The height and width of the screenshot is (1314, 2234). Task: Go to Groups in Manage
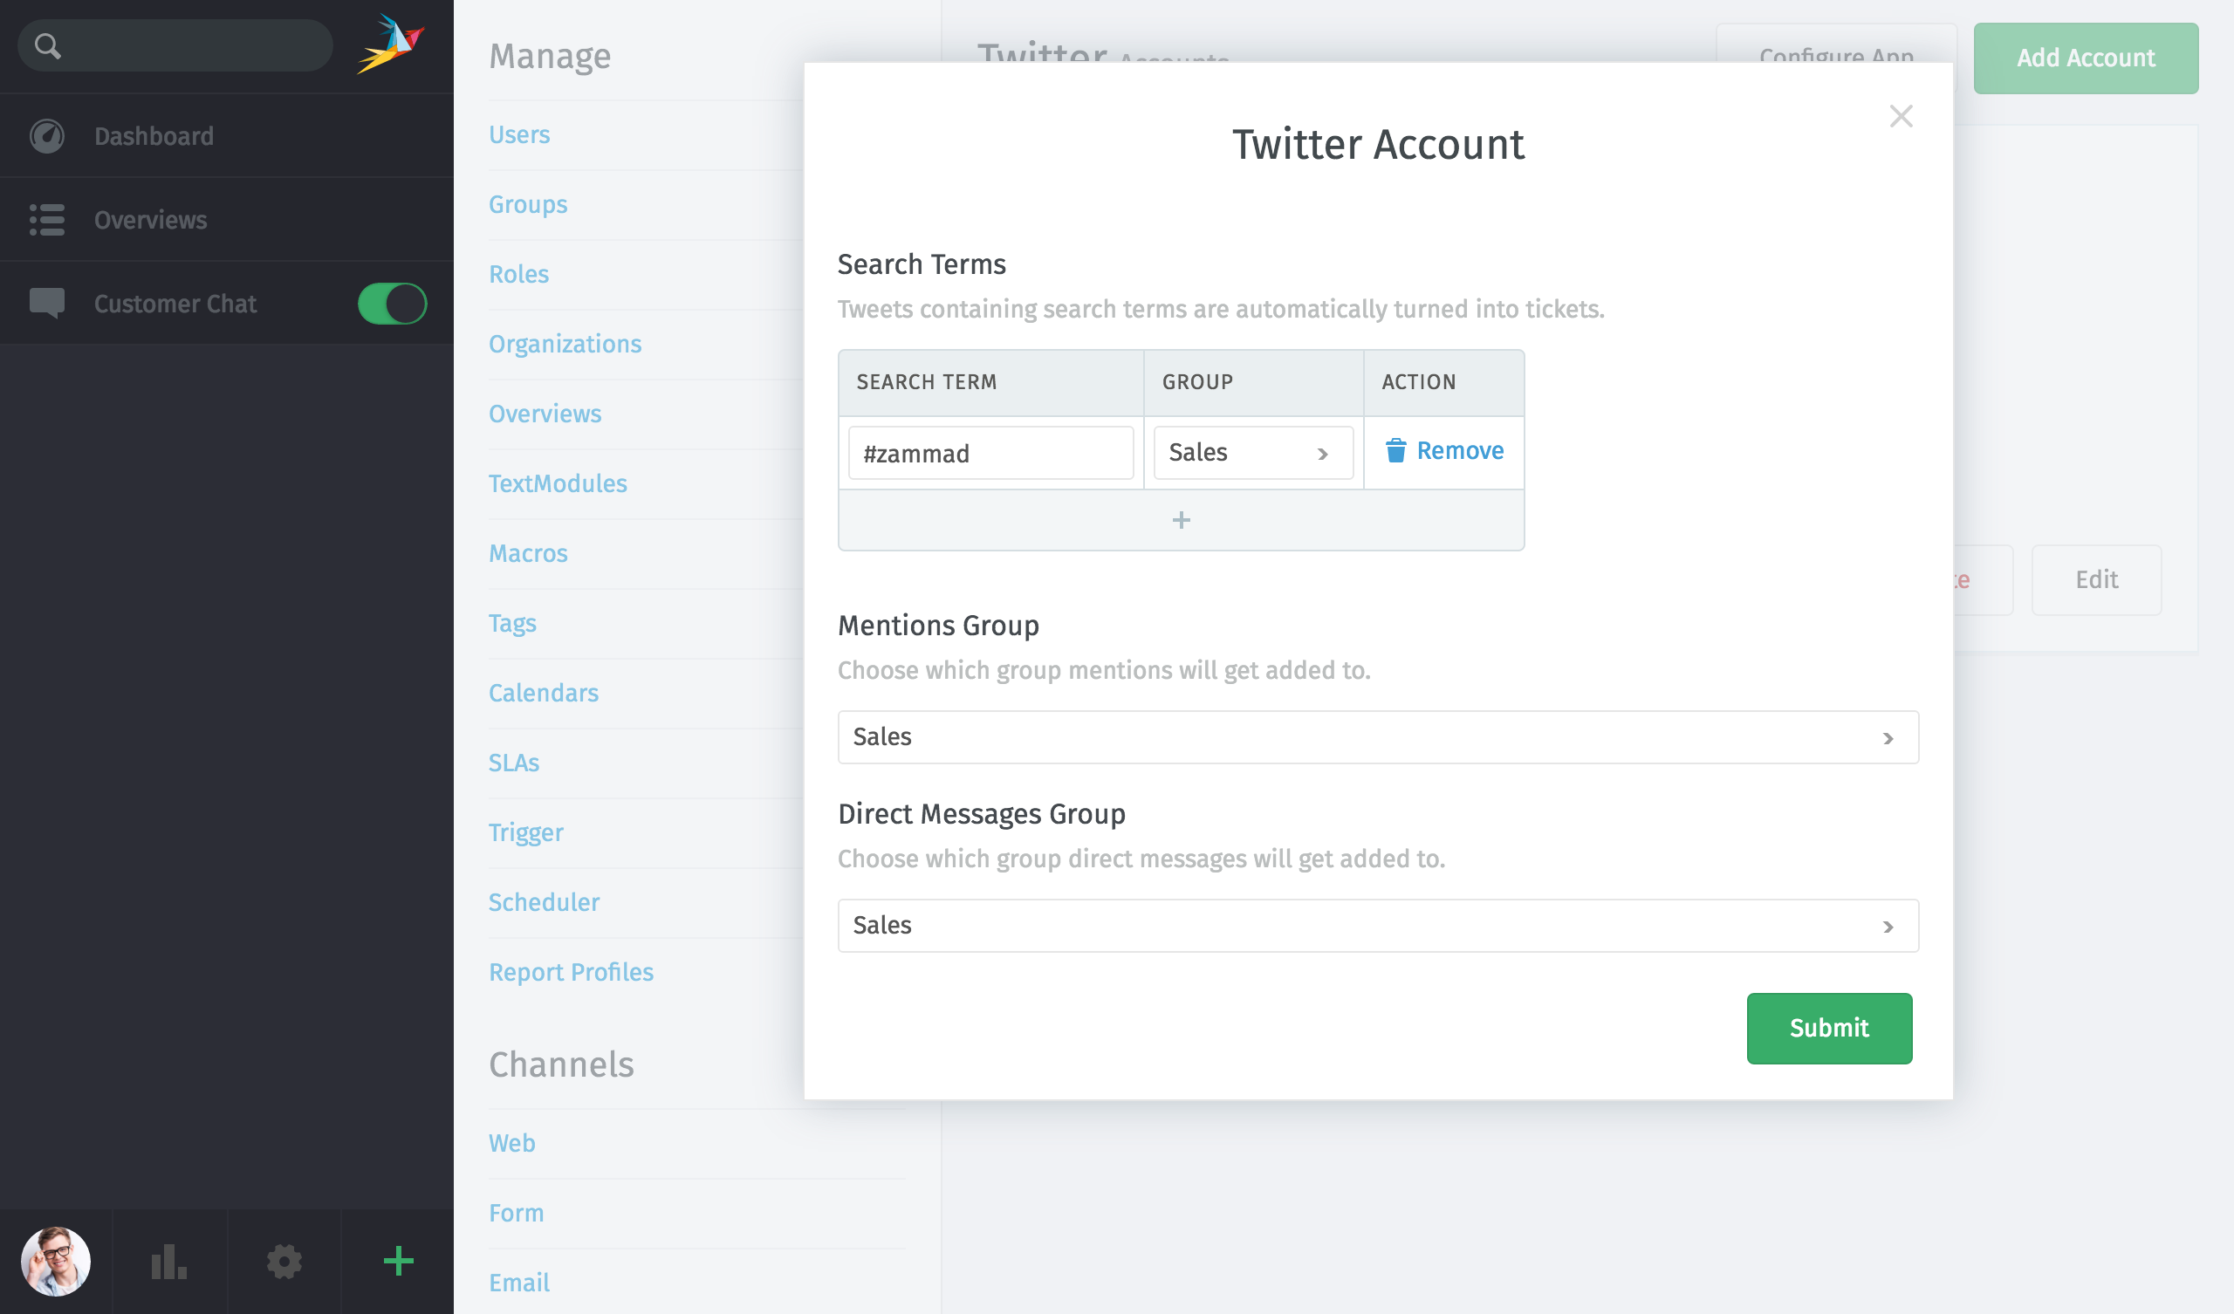(x=528, y=205)
